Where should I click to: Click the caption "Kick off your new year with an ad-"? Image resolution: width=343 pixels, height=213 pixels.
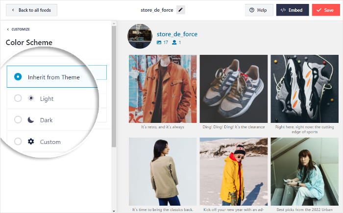[234, 210]
